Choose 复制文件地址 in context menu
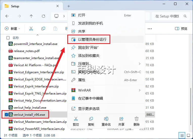Viewport: 193px width, 139px height. [106, 72]
